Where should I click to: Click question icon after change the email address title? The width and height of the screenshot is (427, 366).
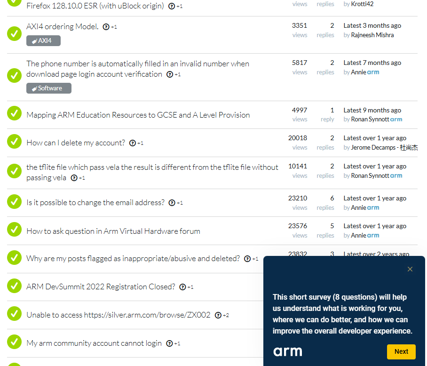click(x=172, y=203)
